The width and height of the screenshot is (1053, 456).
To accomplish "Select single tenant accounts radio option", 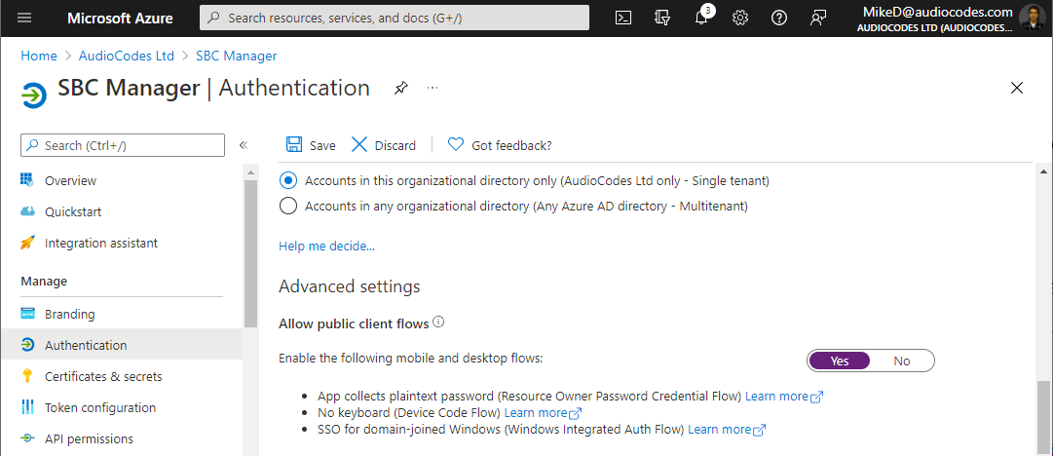I will coord(288,180).
